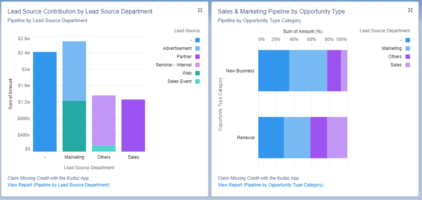Viewport: 422px width, 200px height.
Task: Click the Advertisement segment of the Marketing bar
Action: coord(74,71)
